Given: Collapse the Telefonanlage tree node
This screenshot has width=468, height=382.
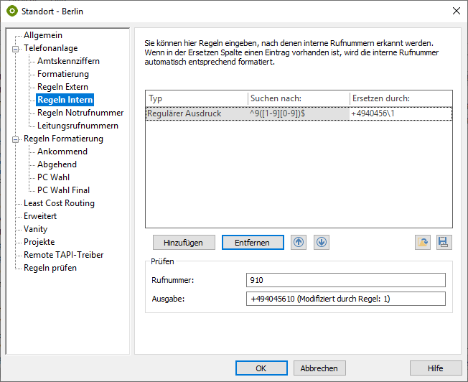Looking at the screenshot, I should click(x=16, y=48).
